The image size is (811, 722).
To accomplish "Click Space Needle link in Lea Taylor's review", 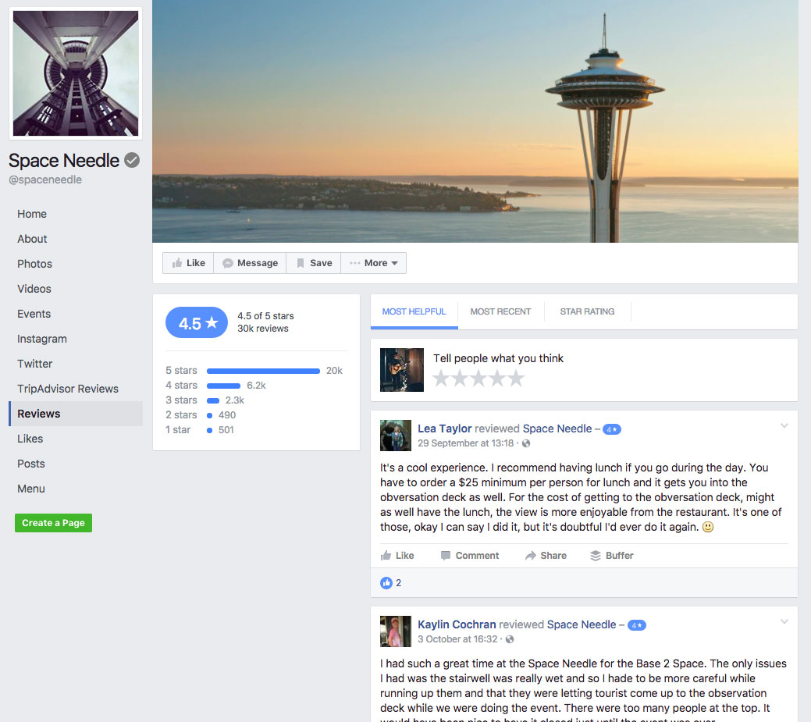I will pos(557,429).
